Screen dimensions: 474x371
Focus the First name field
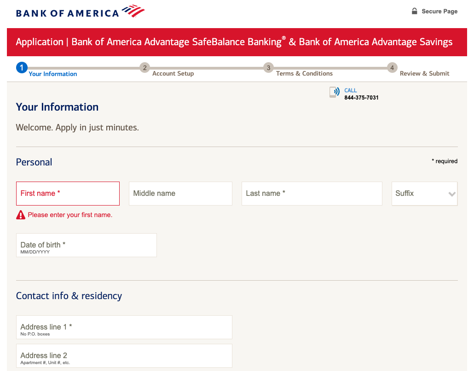click(x=68, y=194)
